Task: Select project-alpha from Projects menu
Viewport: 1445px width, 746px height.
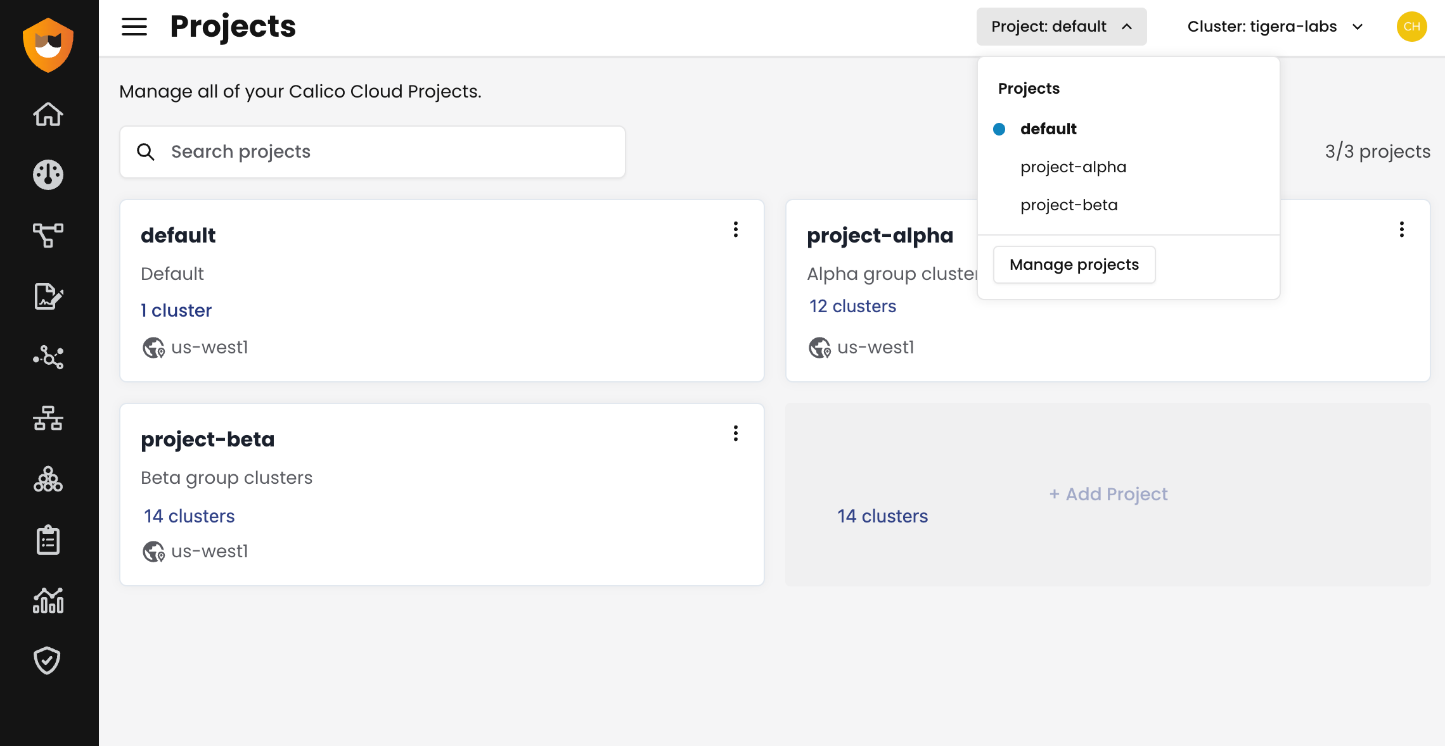Action: tap(1073, 167)
